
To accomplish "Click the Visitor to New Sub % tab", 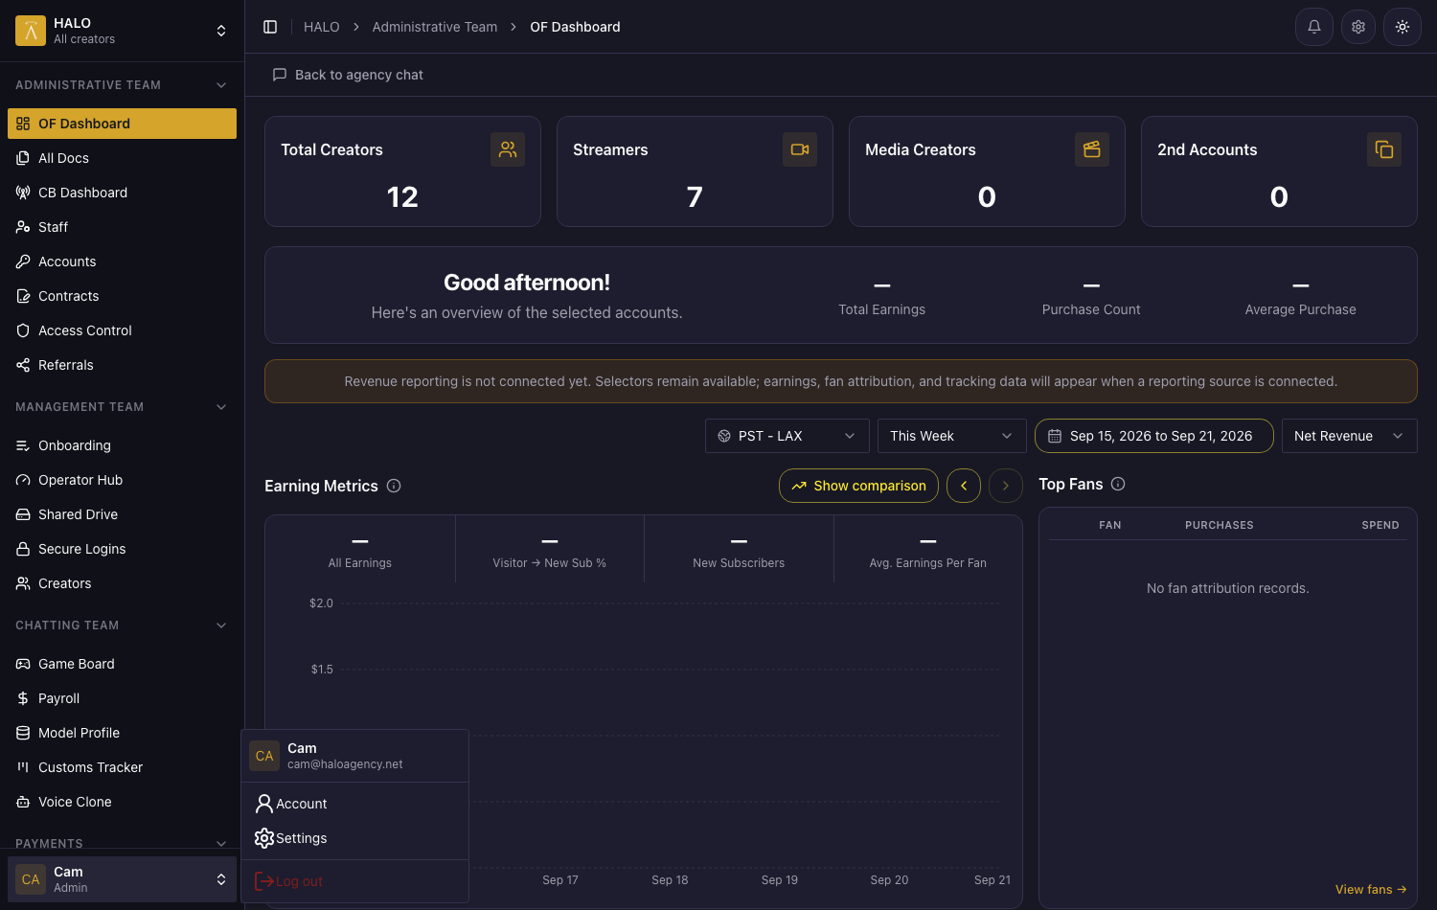I will 550,550.
